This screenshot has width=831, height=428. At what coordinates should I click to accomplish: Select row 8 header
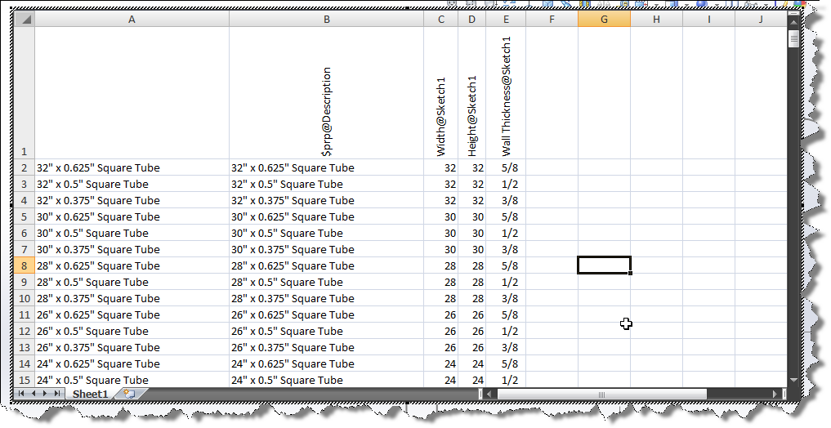(x=25, y=265)
